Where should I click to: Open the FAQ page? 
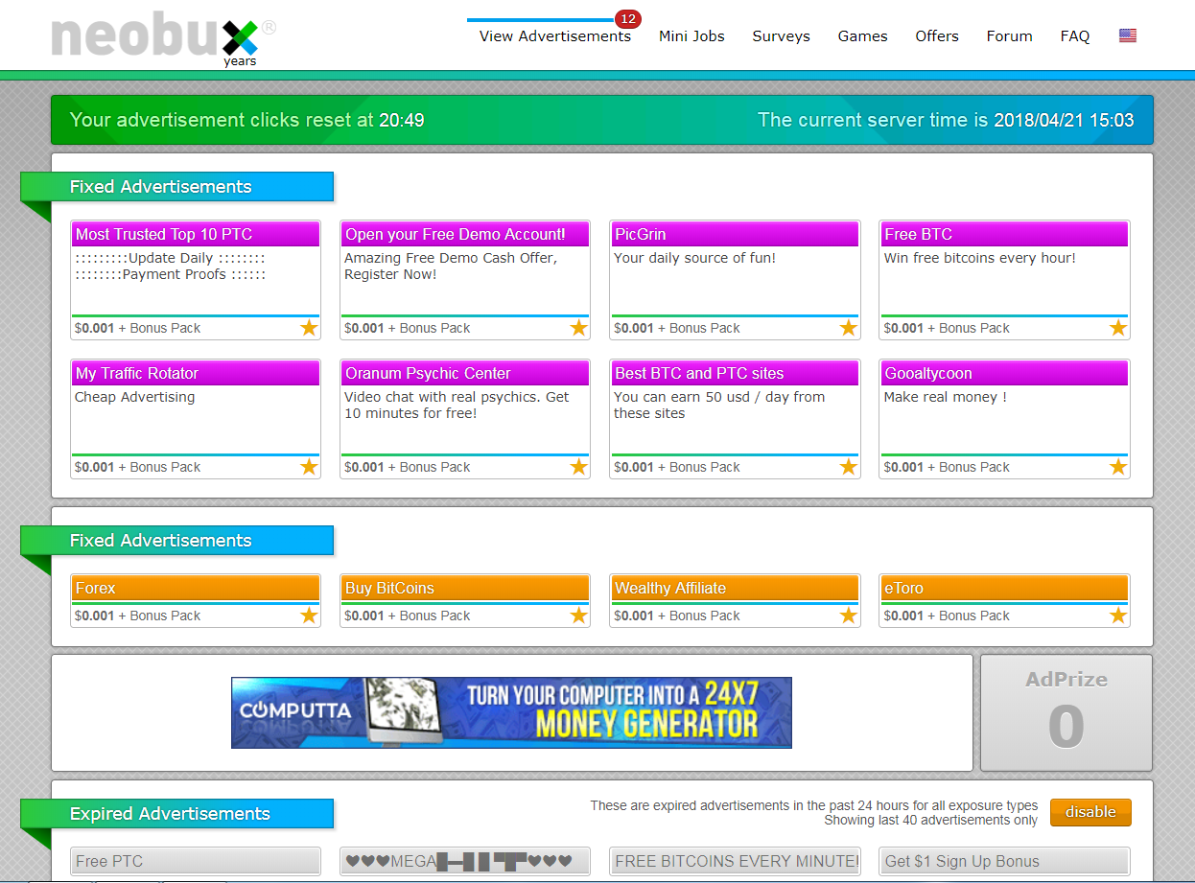click(1075, 36)
